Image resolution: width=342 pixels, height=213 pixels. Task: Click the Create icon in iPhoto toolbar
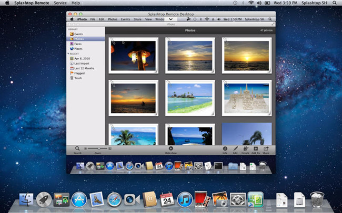[245, 148]
